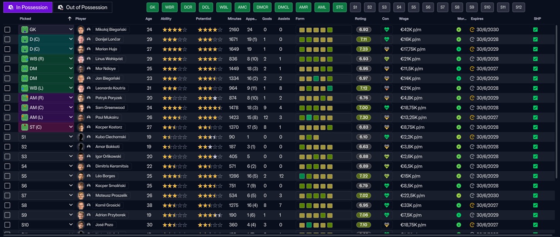Image resolution: width=560 pixels, height=237 pixels.
Task: Switch to the In Possession tab
Action: click(x=28, y=7)
